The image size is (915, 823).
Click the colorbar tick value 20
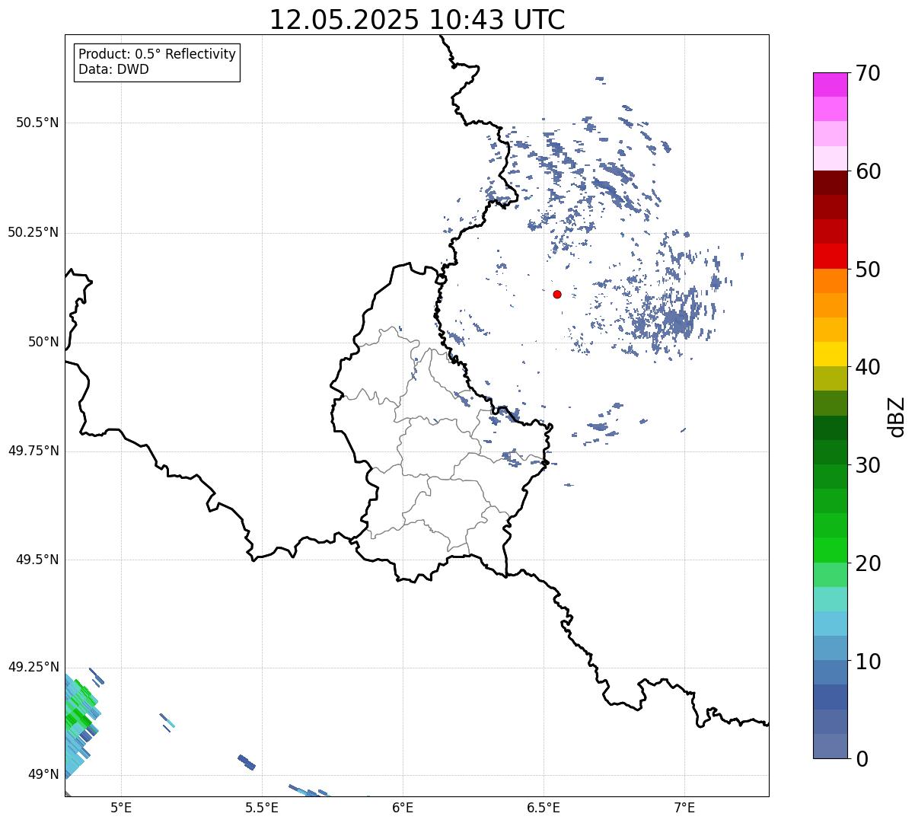coord(868,563)
